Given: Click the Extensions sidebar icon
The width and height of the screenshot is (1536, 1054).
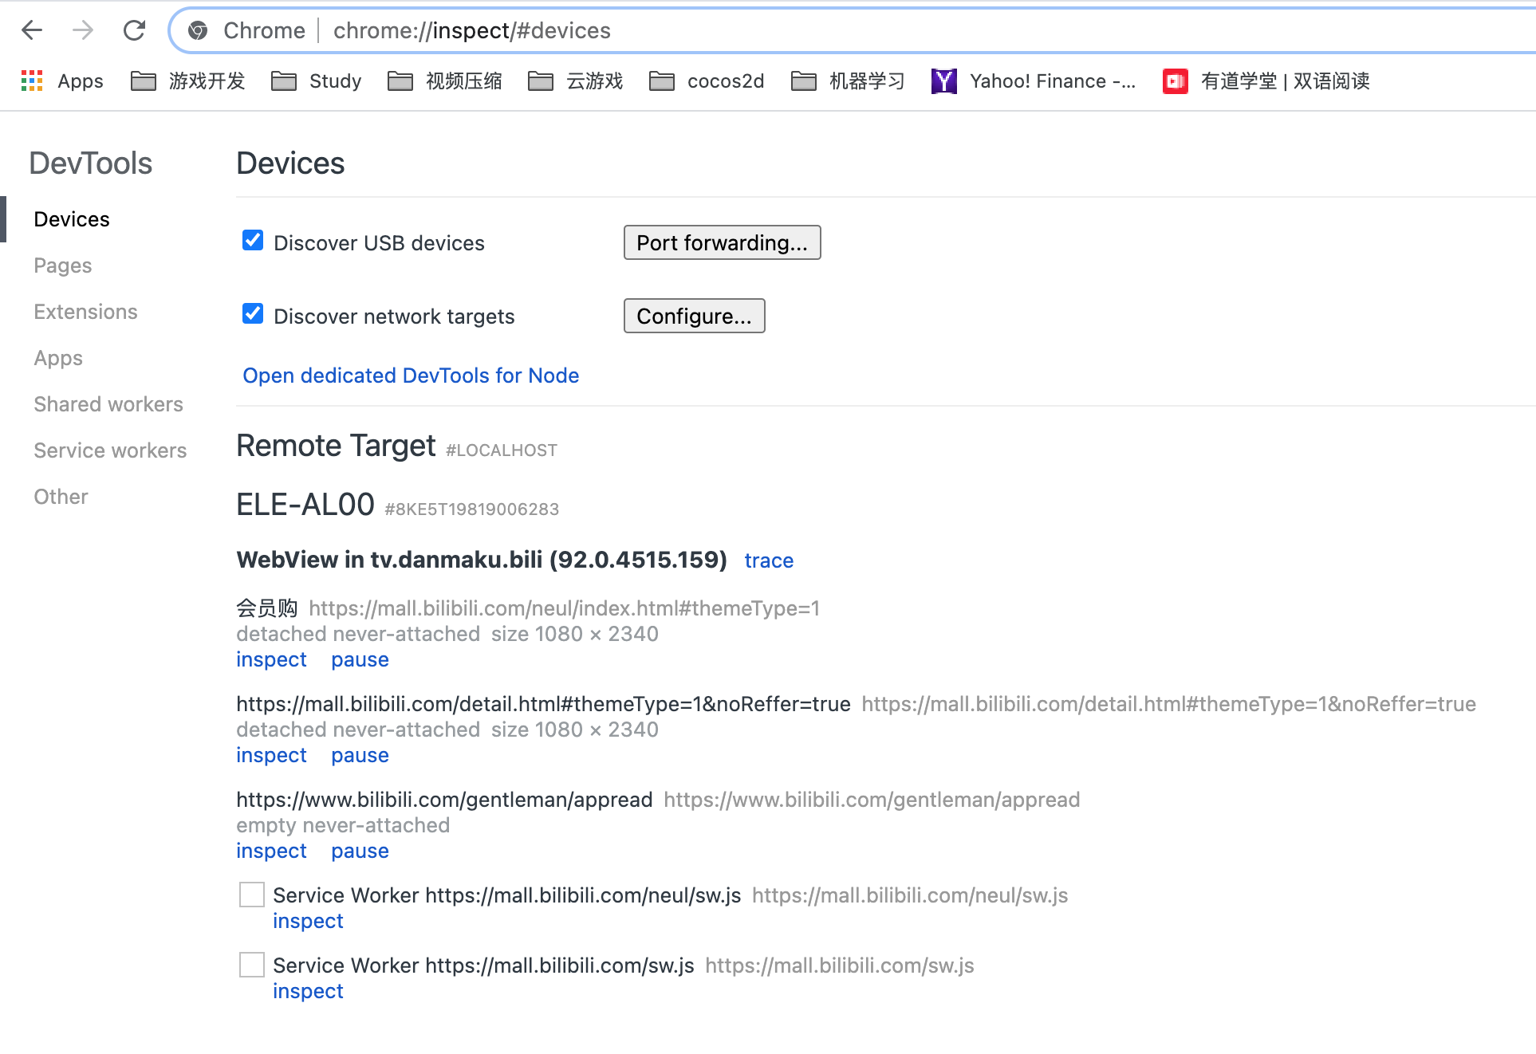Looking at the screenshot, I should [x=85, y=312].
